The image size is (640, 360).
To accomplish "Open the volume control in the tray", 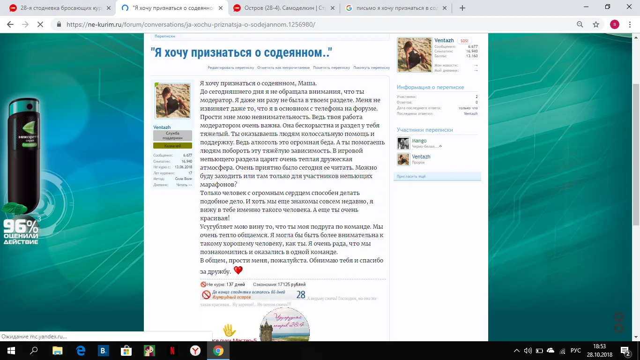I will click(528, 351).
